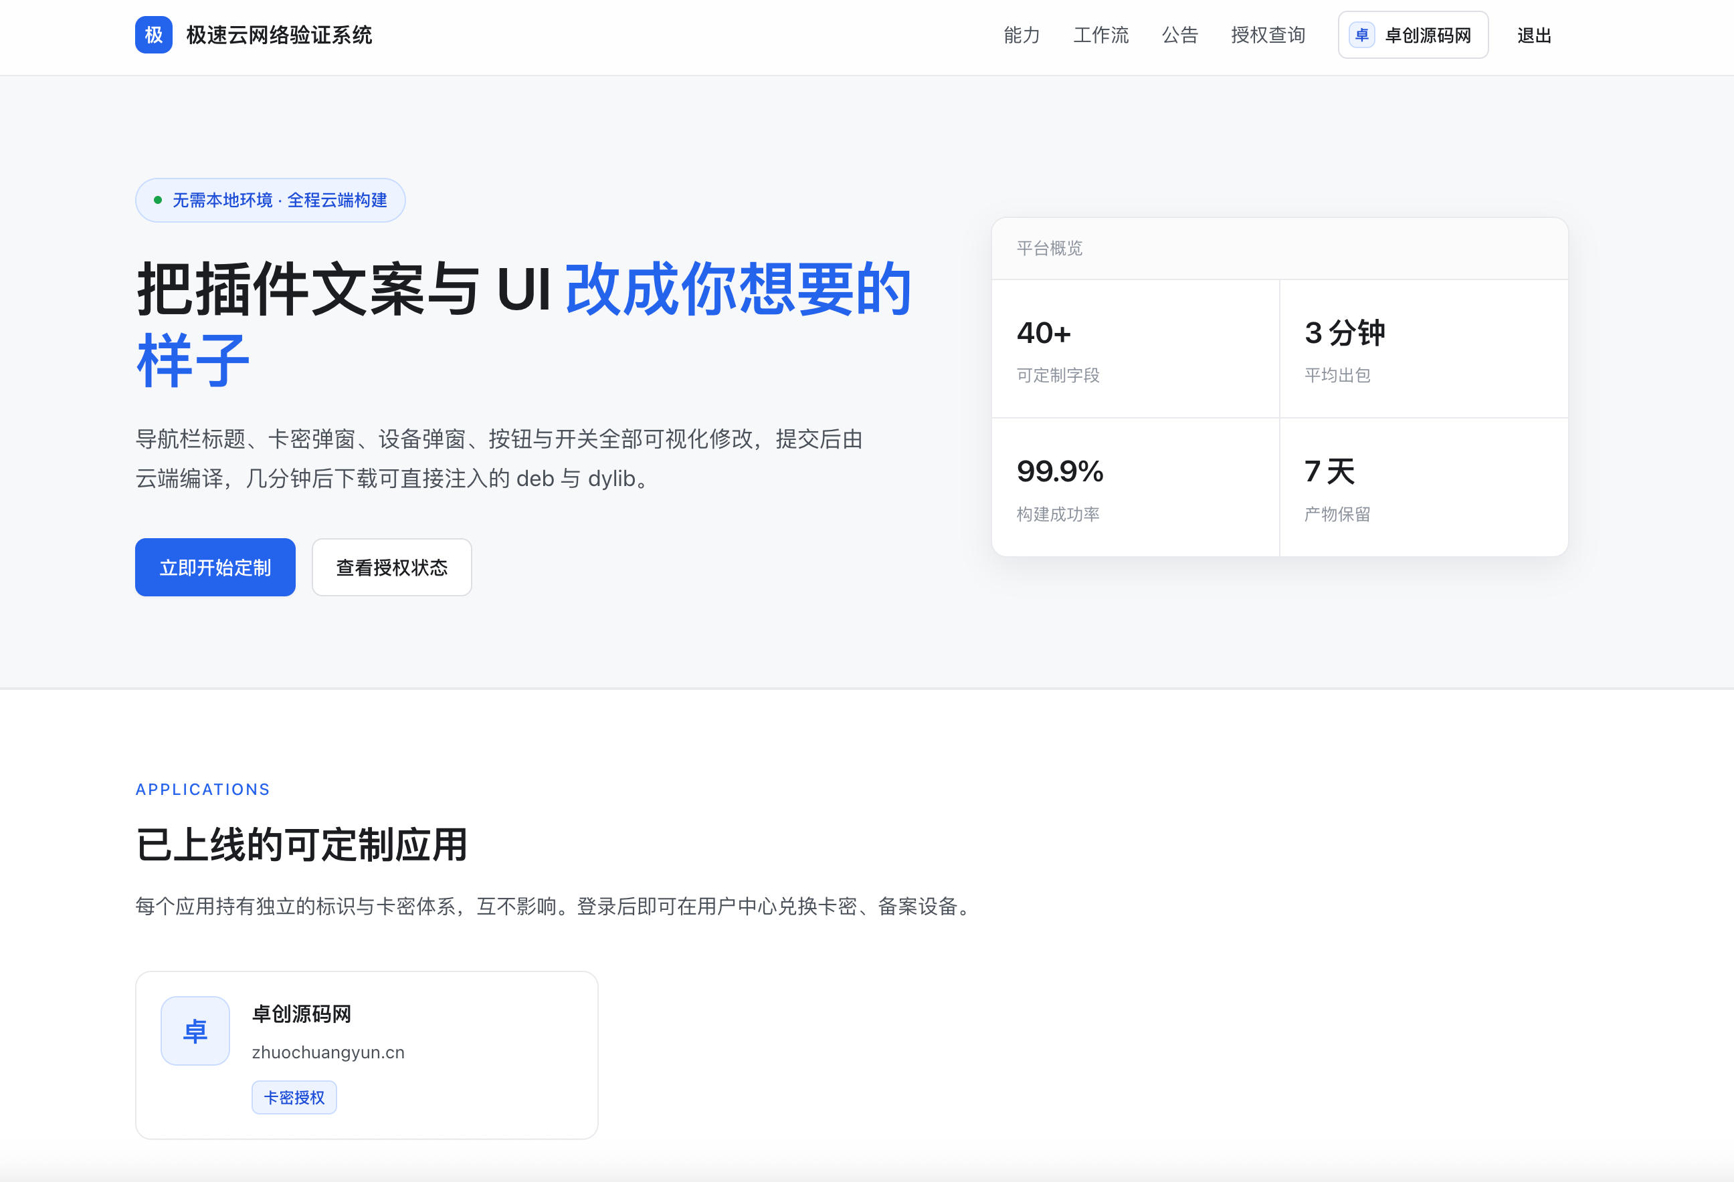The image size is (1734, 1182).
Task: Open the 能力 navigation item
Action: (1022, 35)
